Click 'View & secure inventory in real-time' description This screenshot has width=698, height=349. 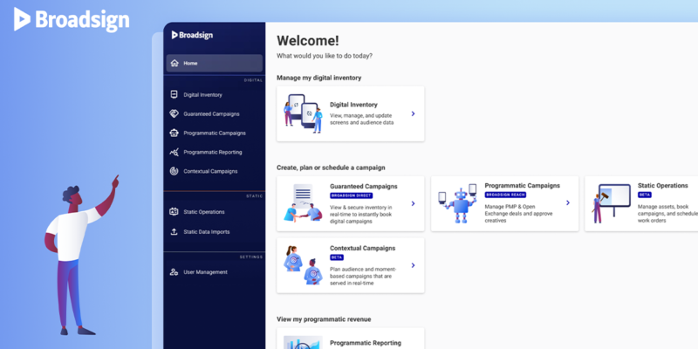click(361, 214)
